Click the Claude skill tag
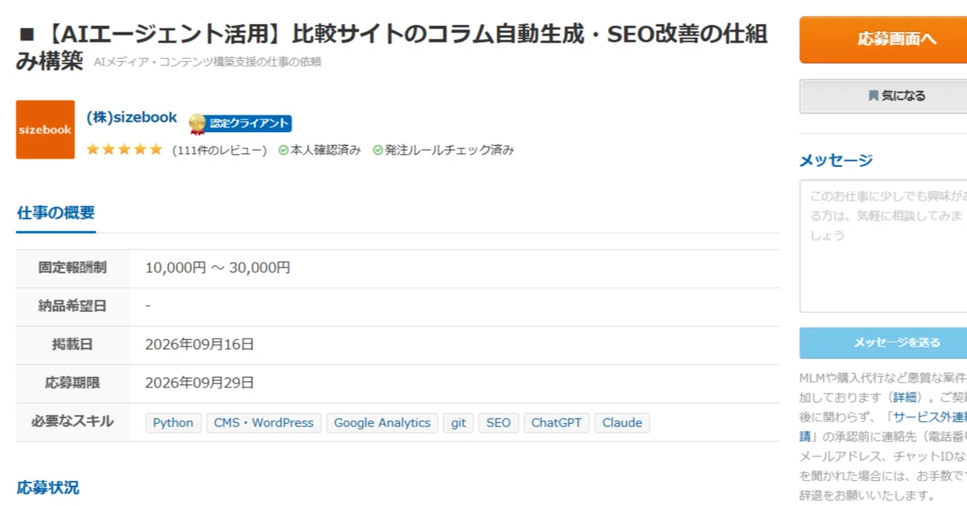The image size is (967, 506). 622,423
